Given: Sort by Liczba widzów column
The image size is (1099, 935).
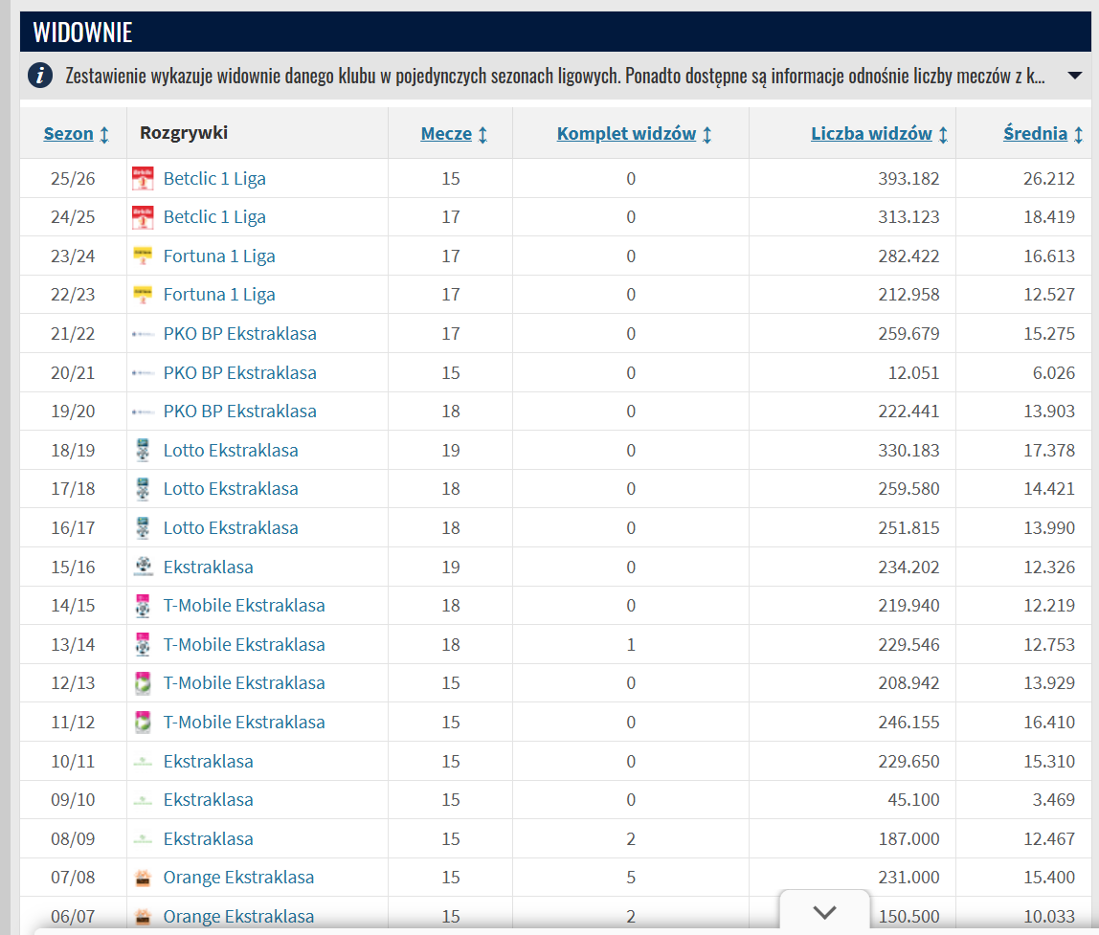Looking at the screenshot, I should click(x=879, y=134).
